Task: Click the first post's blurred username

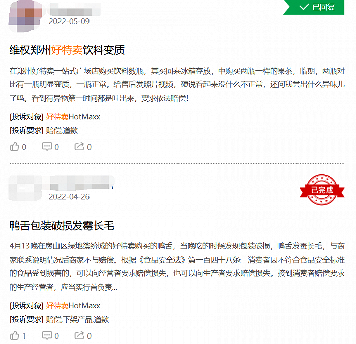Action: (x=75, y=10)
